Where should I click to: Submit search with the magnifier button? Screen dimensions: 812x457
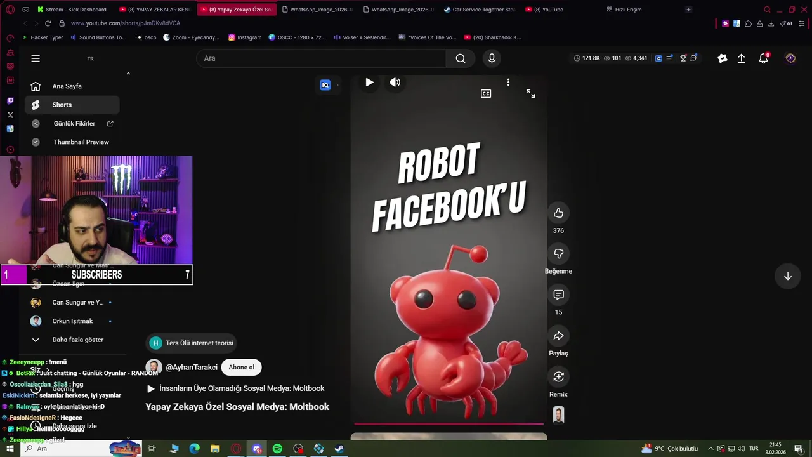(461, 58)
